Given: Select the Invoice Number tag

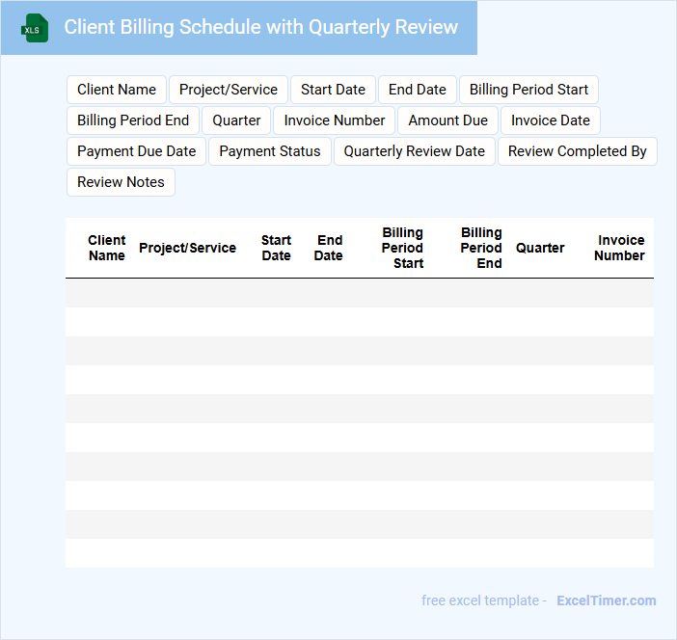Looking at the screenshot, I should pyautogui.click(x=335, y=120).
